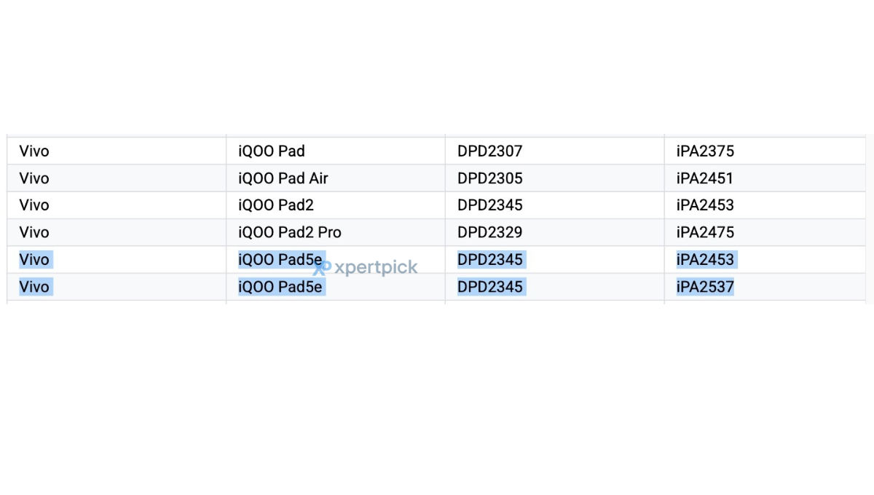Select the iQOO Pad Air cell
This screenshot has width=874, height=495.
coord(336,178)
